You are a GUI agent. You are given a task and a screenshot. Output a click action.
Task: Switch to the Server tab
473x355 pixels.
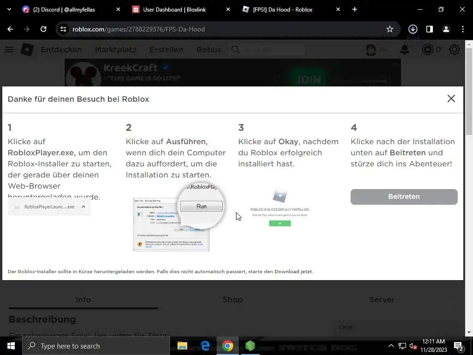[382, 300]
